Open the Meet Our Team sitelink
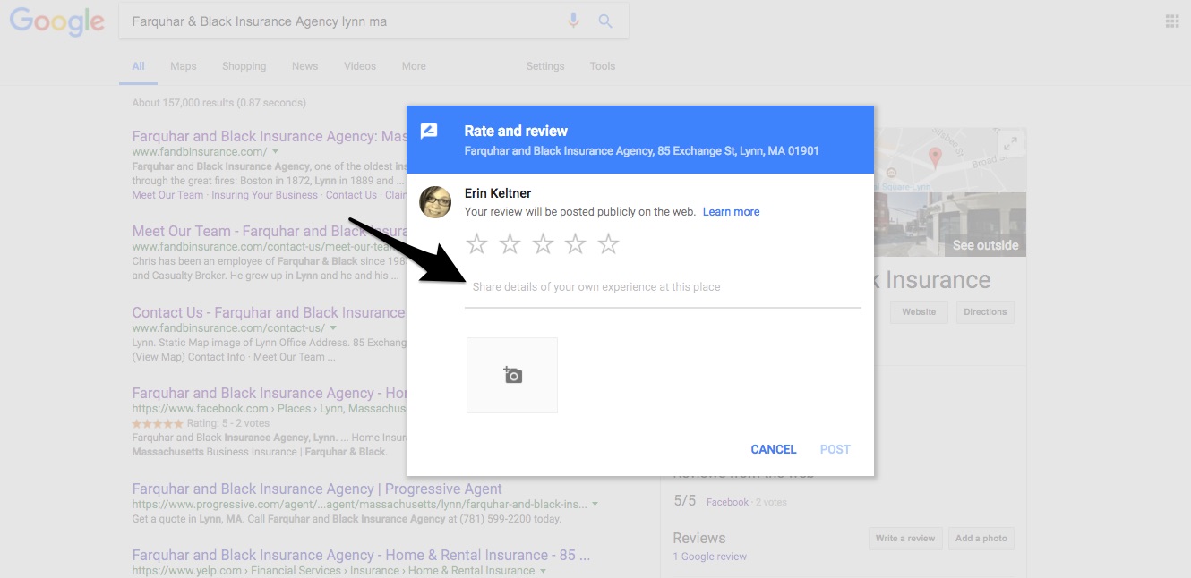Screen dimensions: 1191x578 point(167,195)
